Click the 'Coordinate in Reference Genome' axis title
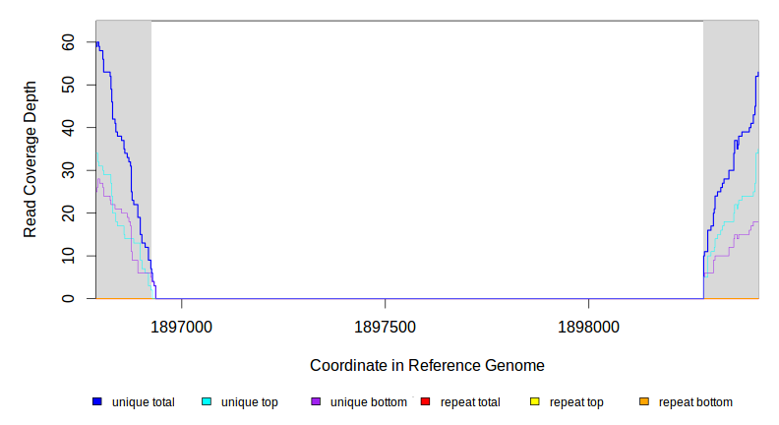The height and width of the screenshot is (425, 779). click(427, 365)
